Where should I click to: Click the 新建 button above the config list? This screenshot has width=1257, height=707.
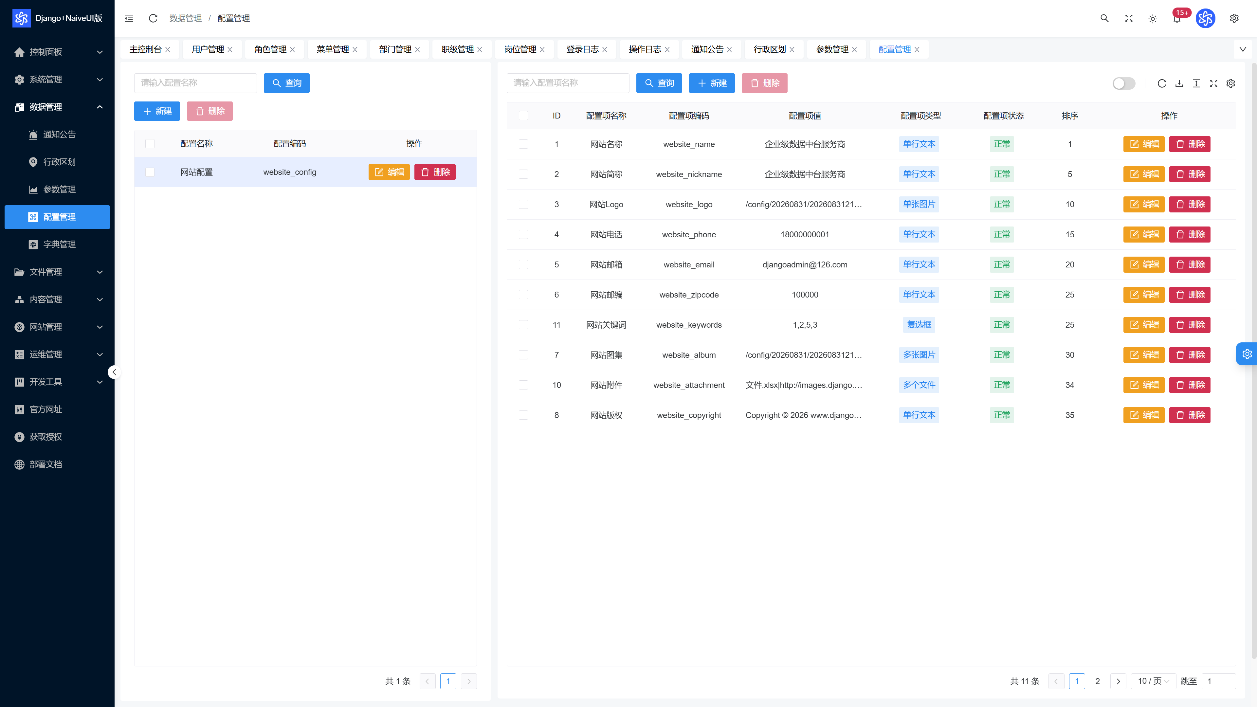point(157,111)
